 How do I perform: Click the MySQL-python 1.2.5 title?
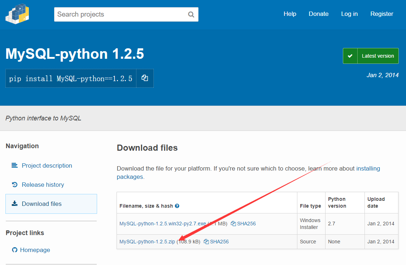coord(75,54)
